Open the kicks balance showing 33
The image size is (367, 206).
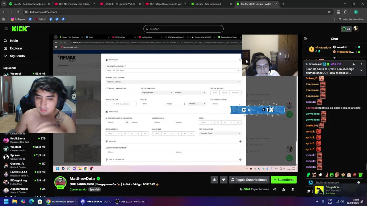click(346, 29)
